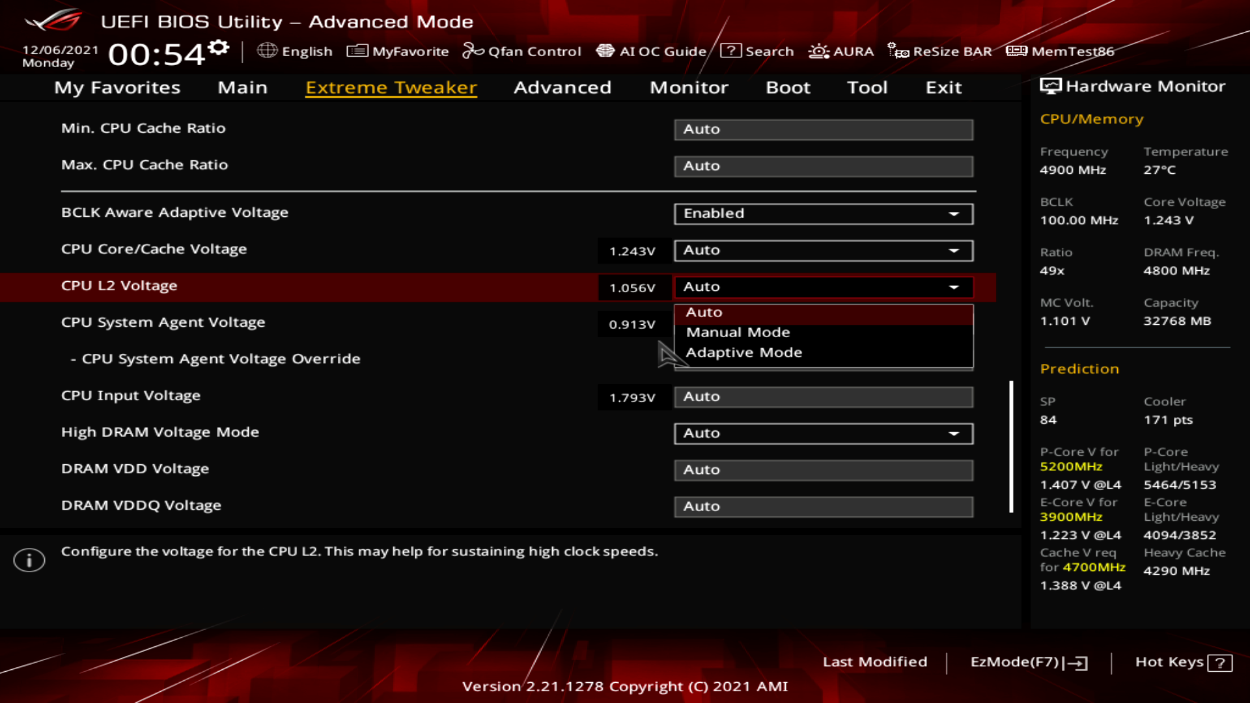The height and width of the screenshot is (703, 1250).
Task: Click the vertical scrollbar of settings list
Action: point(1011,447)
